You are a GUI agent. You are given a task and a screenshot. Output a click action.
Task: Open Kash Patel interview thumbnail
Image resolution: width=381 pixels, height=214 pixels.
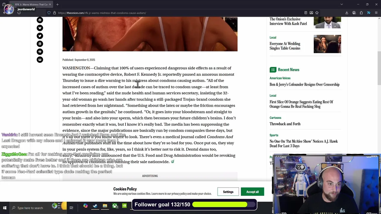coord(327,23)
